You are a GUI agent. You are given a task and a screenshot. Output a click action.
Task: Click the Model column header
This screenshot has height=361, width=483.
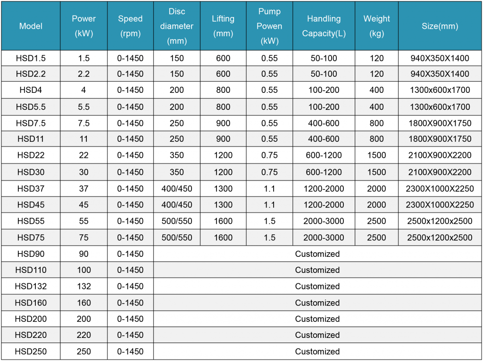(31, 26)
